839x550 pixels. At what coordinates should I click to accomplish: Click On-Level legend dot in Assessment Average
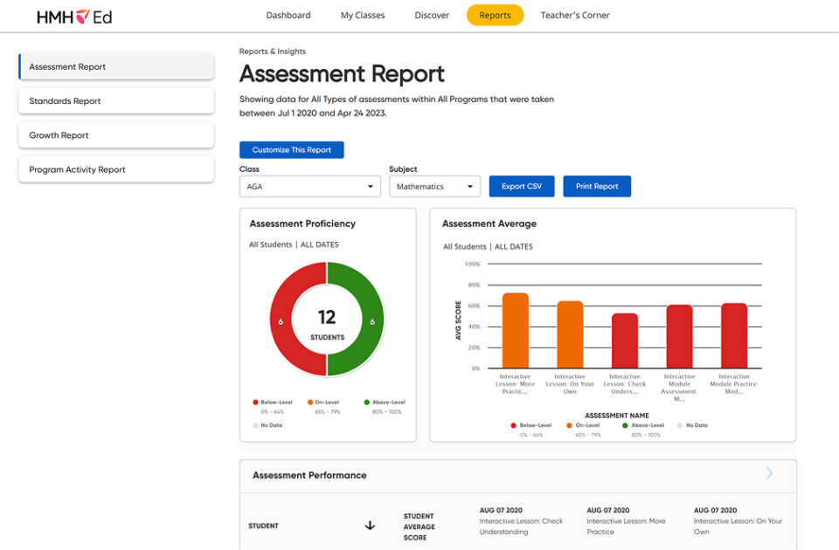click(569, 425)
